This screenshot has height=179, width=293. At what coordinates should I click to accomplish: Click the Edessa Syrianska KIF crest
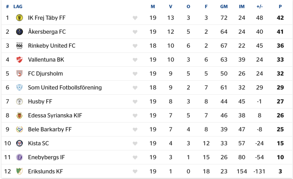tap(19, 116)
